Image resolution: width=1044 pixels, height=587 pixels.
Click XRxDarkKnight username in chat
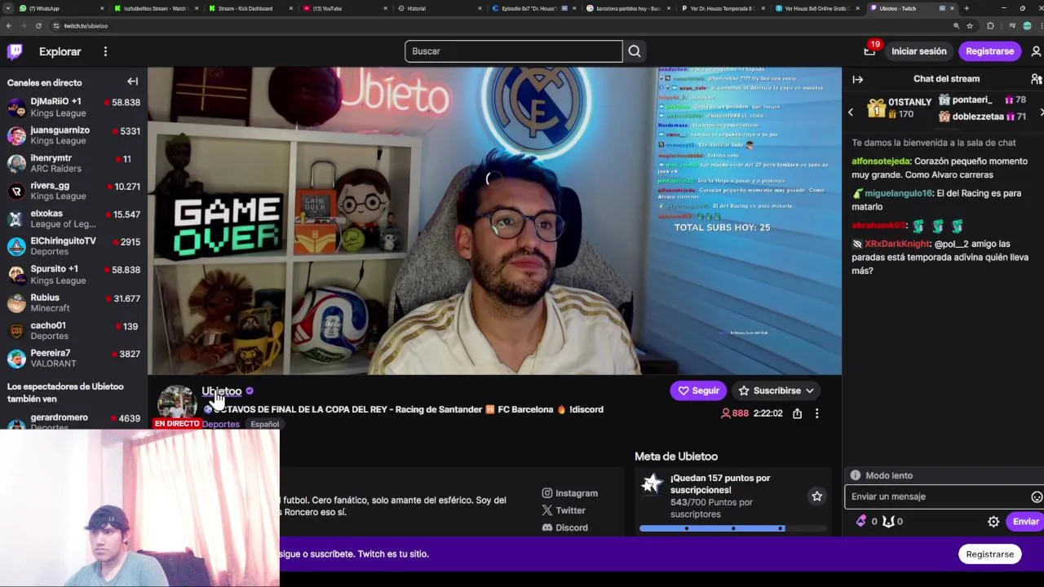pos(897,244)
